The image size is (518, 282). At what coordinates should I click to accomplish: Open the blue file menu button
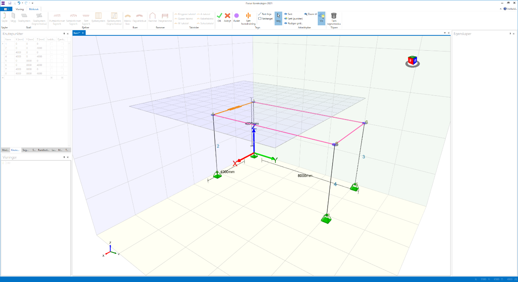[x=6, y=9]
